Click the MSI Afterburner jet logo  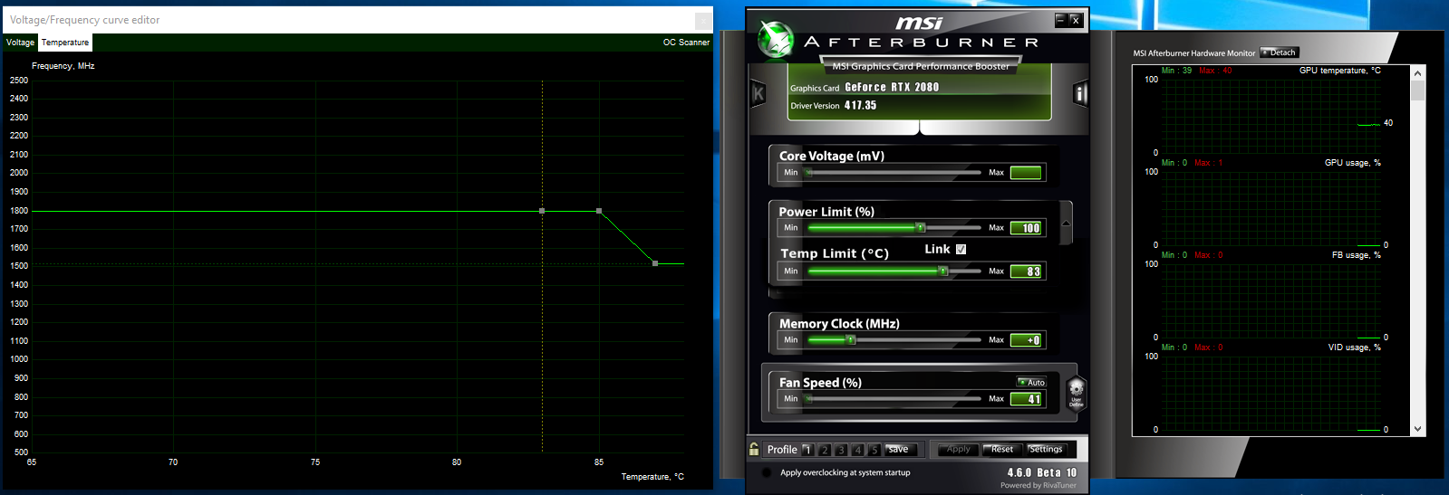click(x=776, y=40)
